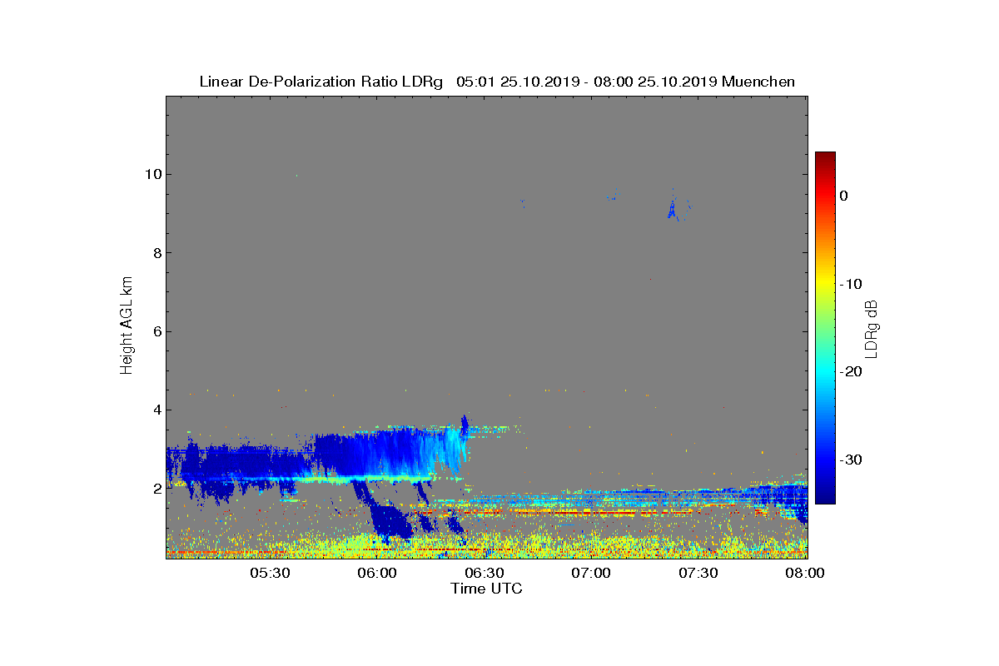
Task: Click the dark red top of colorbar
Action: click(825, 157)
